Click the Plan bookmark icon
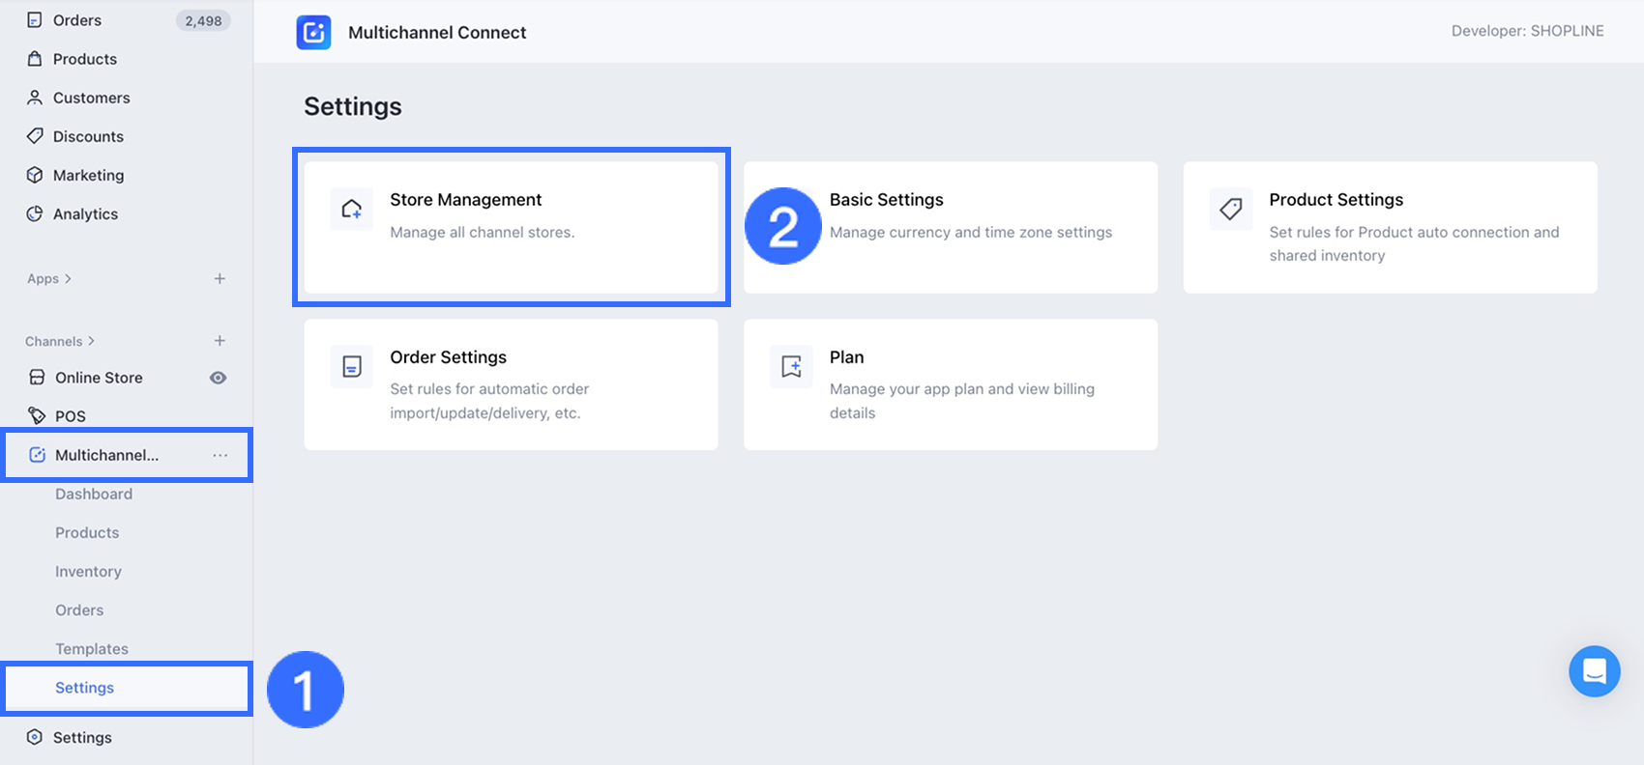This screenshot has height=765, width=1644. [791, 366]
